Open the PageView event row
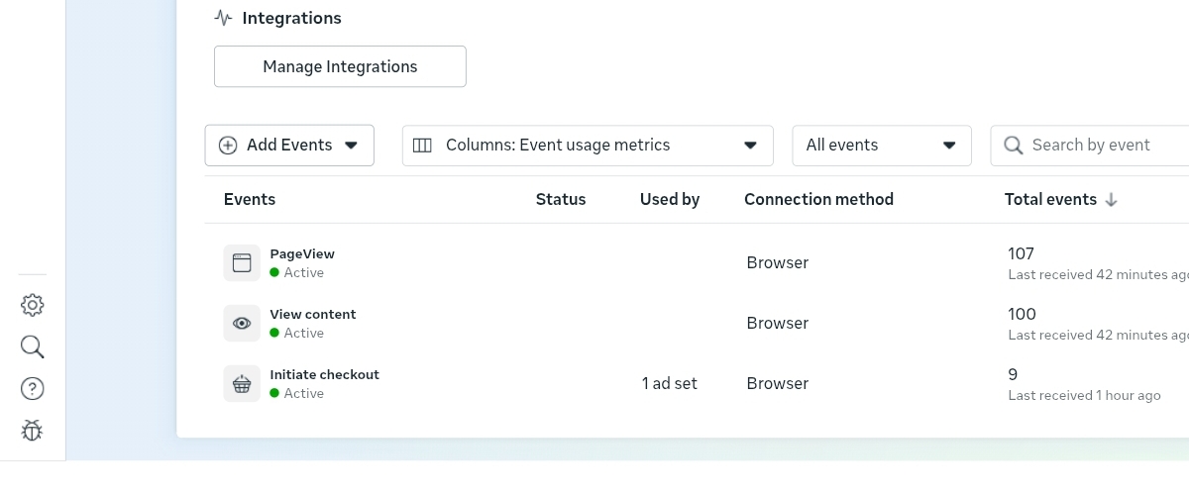 [x=302, y=253]
